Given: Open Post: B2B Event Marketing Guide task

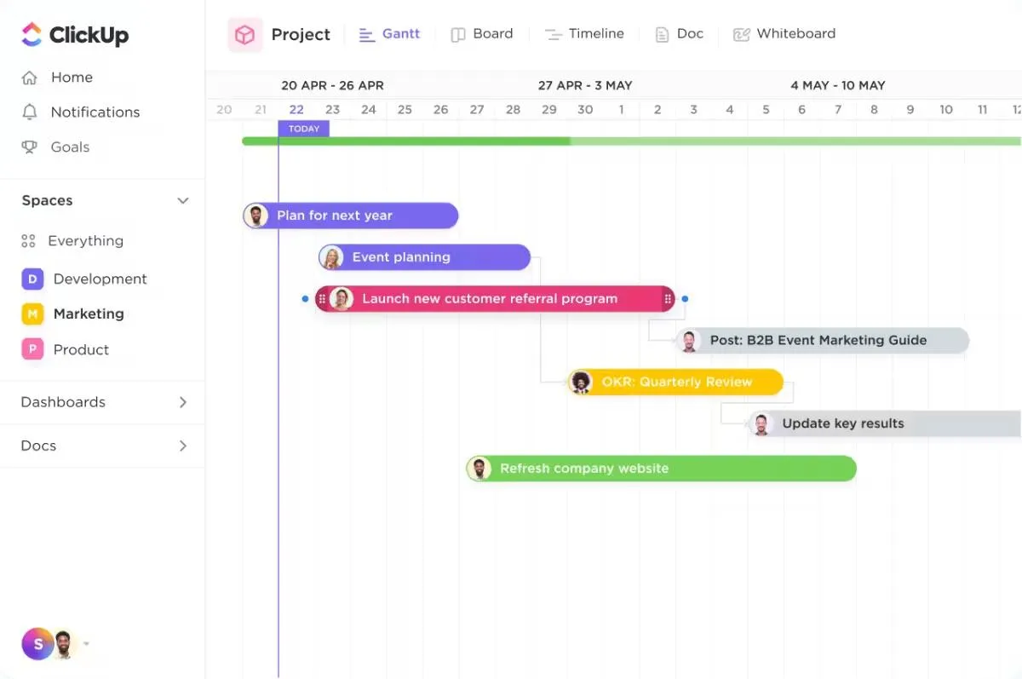Looking at the screenshot, I should pos(823,341).
